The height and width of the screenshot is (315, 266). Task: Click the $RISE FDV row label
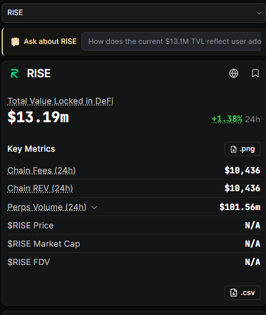(29, 262)
